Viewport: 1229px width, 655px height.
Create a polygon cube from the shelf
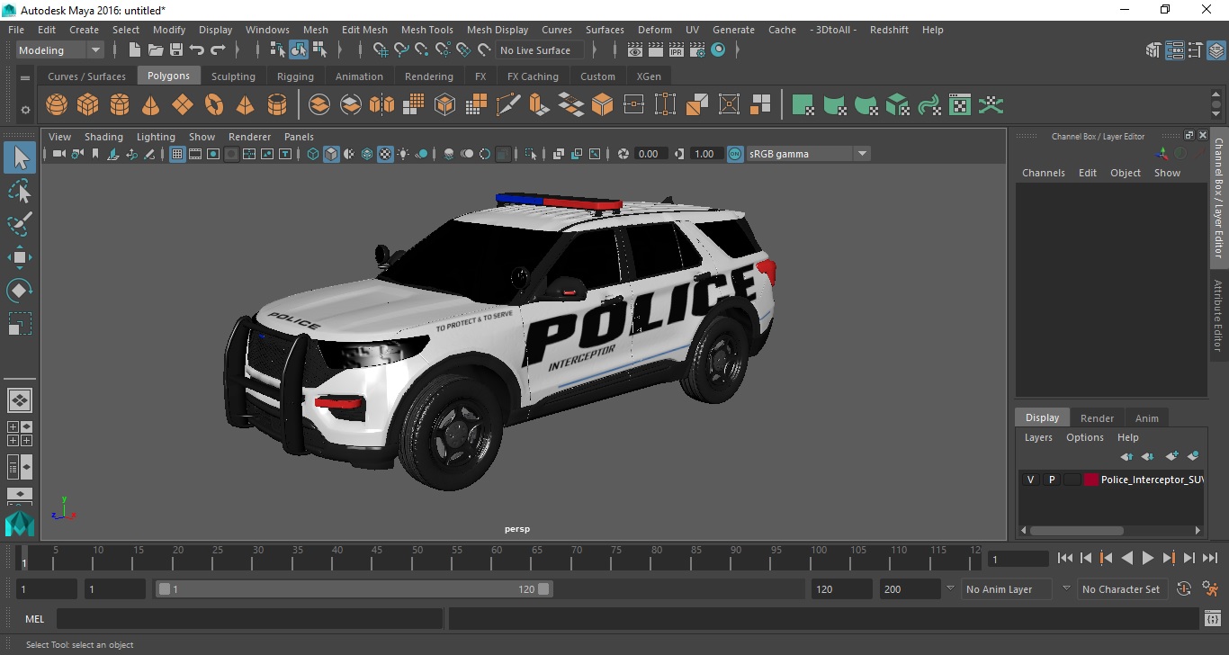tap(88, 105)
